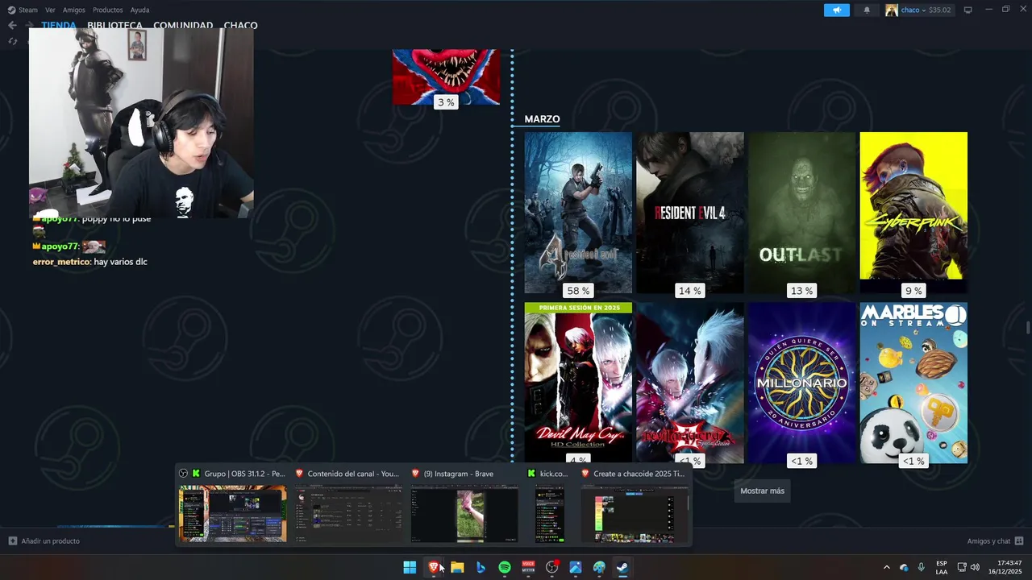Viewport: 1032px width, 580px height.
Task: Switch to BIBLIOTECA tab
Action: pyautogui.click(x=114, y=25)
